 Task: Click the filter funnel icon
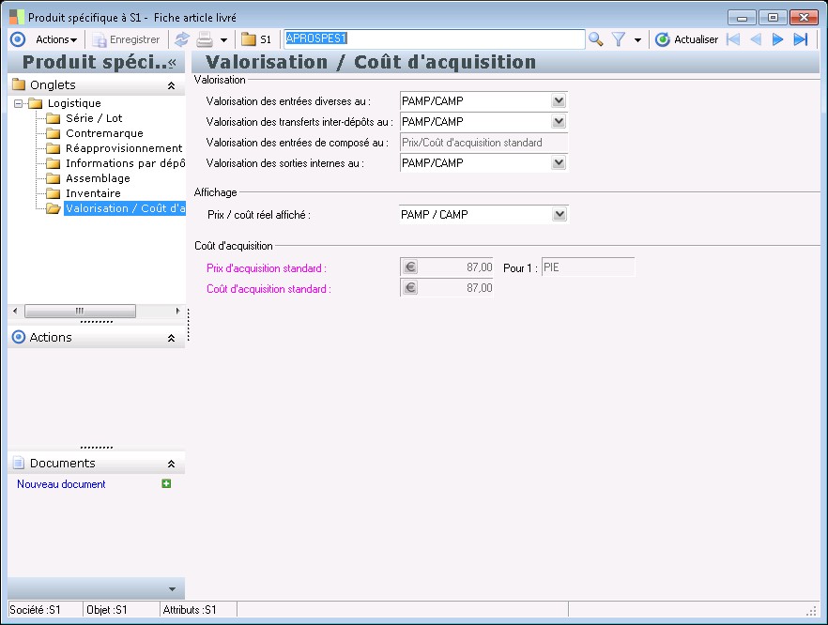(619, 39)
